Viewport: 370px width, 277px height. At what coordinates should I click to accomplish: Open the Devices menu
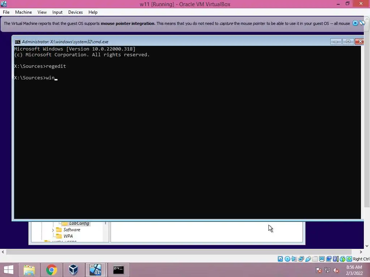click(x=75, y=12)
